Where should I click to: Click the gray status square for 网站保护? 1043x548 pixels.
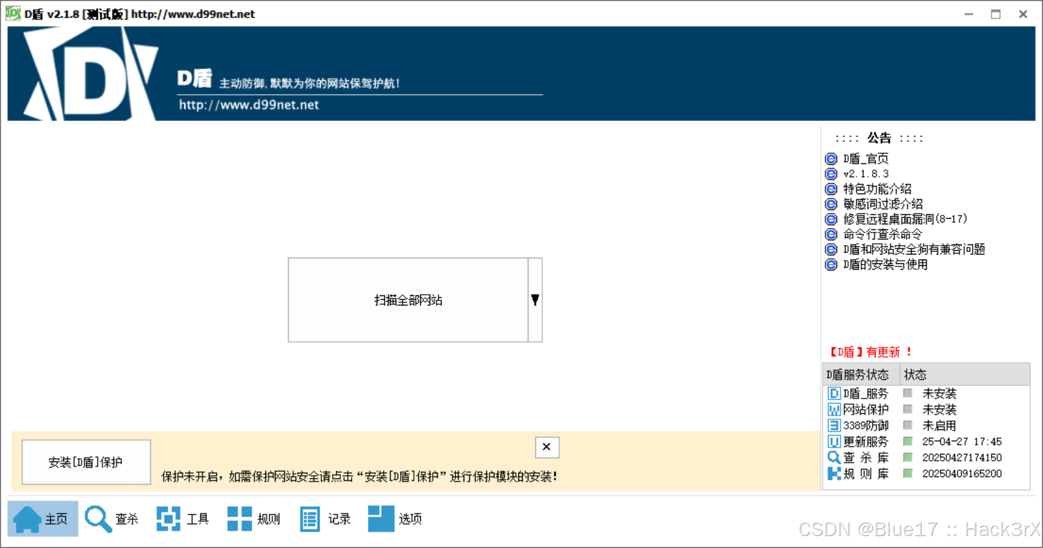(908, 409)
